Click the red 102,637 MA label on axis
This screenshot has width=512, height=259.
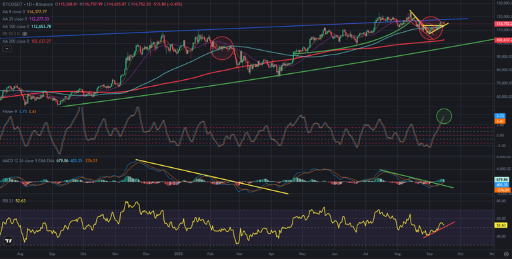tap(503, 40)
